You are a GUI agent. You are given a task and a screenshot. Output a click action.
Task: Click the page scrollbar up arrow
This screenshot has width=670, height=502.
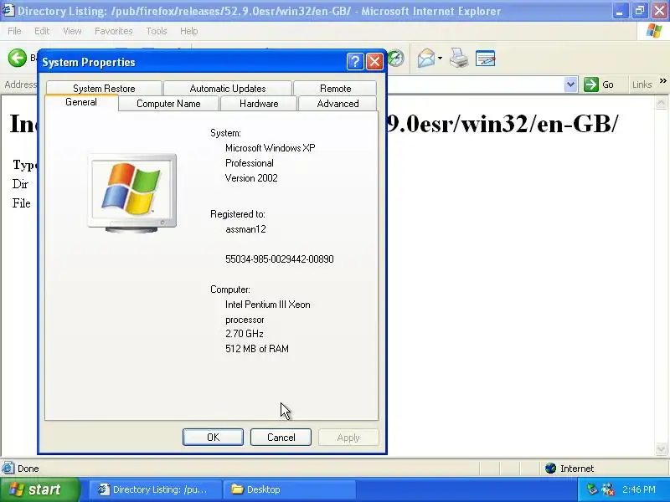[661, 103]
